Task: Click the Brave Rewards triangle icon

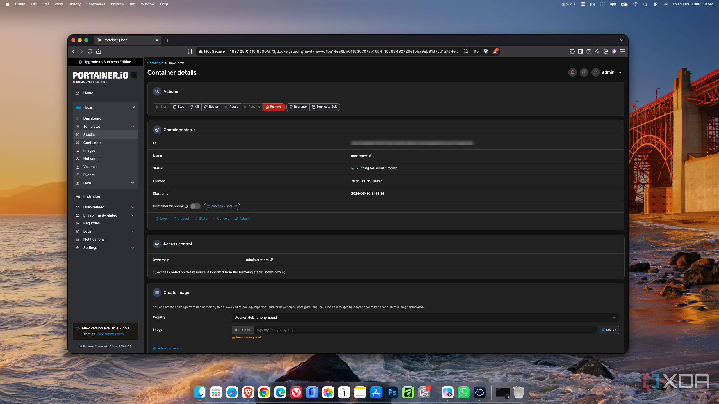Action: tap(495, 51)
